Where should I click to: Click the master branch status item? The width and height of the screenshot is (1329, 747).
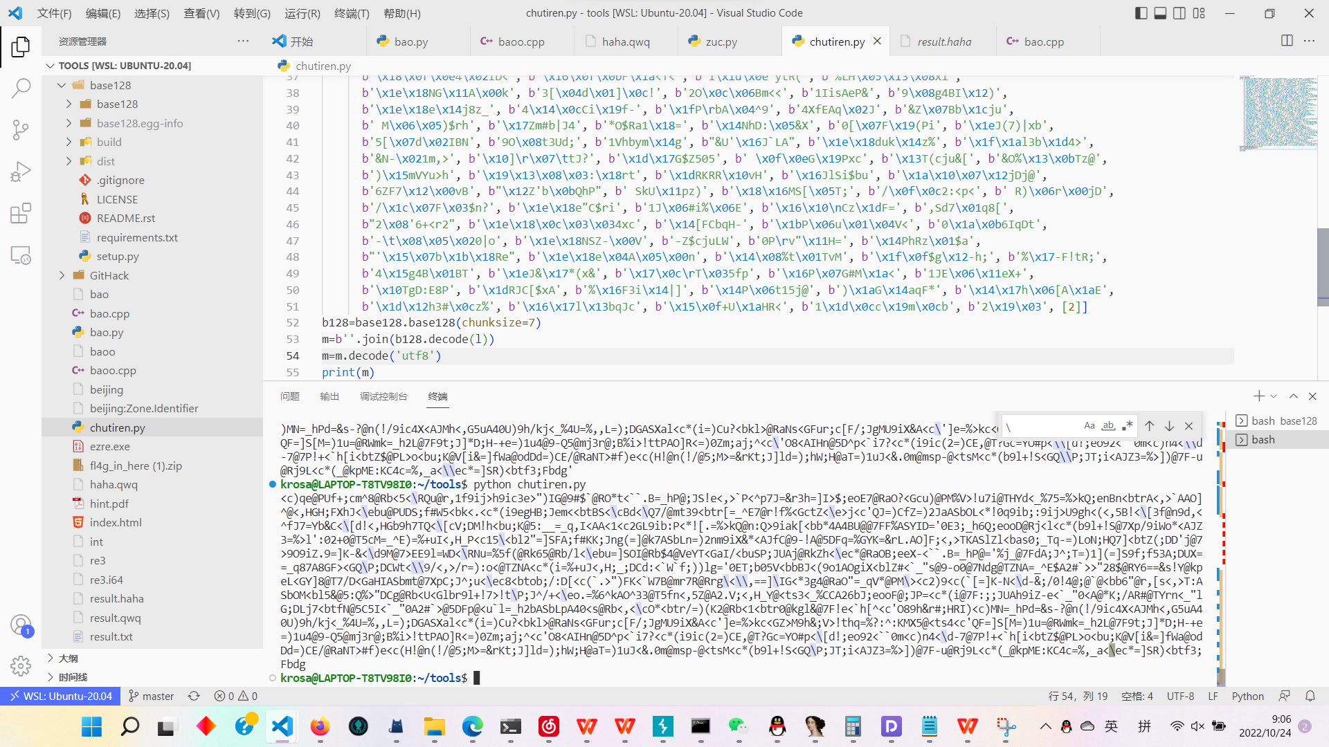coord(151,696)
